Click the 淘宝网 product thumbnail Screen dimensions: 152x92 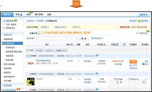pyautogui.click(x=31, y=63)
